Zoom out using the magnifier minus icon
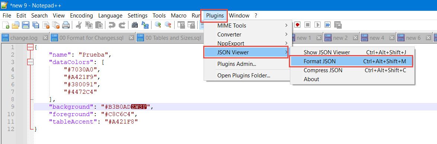 168,25
